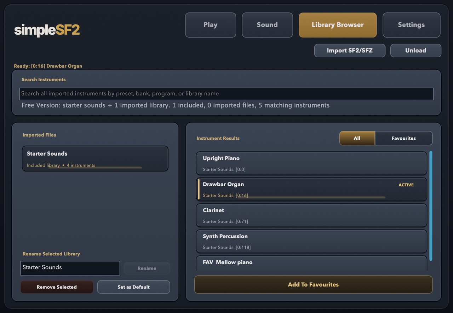Edit the Rename Selected Library text field

click(70, 268)
